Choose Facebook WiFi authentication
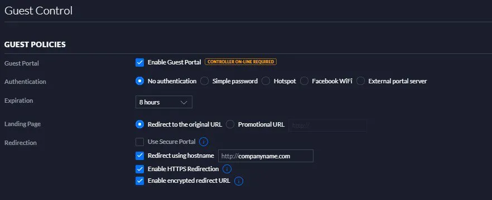 [x=304, y=81]
